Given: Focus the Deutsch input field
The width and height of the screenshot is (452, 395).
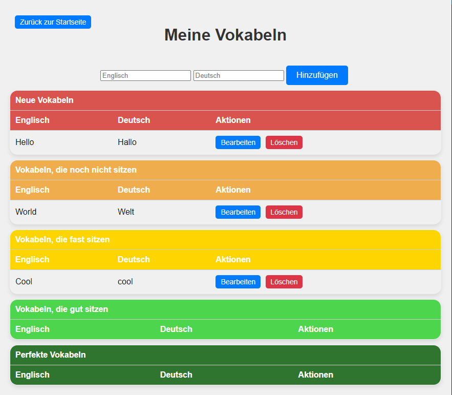Looking at the screenshot, I should [x=239, y=75].
